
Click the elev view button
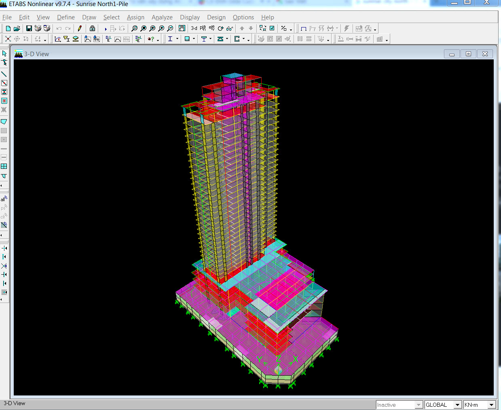pos(212,28)
